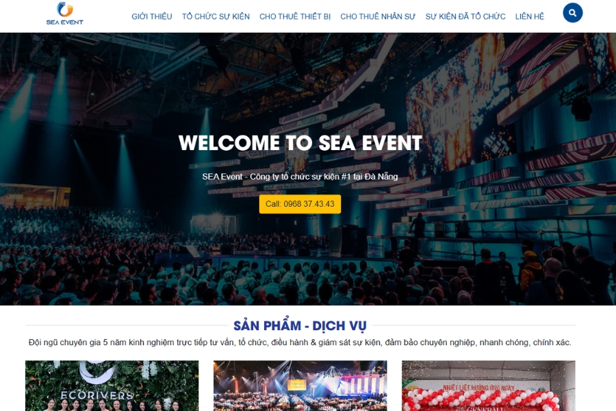The height and width of the screenshot is (411, 616).
Task: Click the yellow Call: 0968 37.43.43 button
Action: pos(300,204)
